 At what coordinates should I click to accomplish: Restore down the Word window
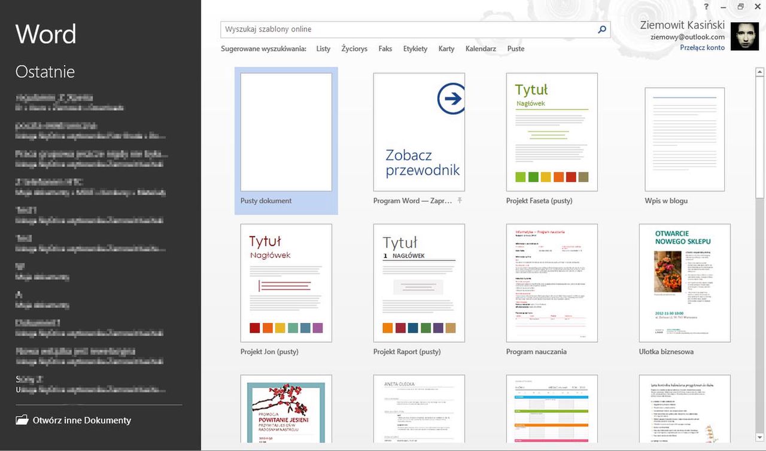pos(741,7)
